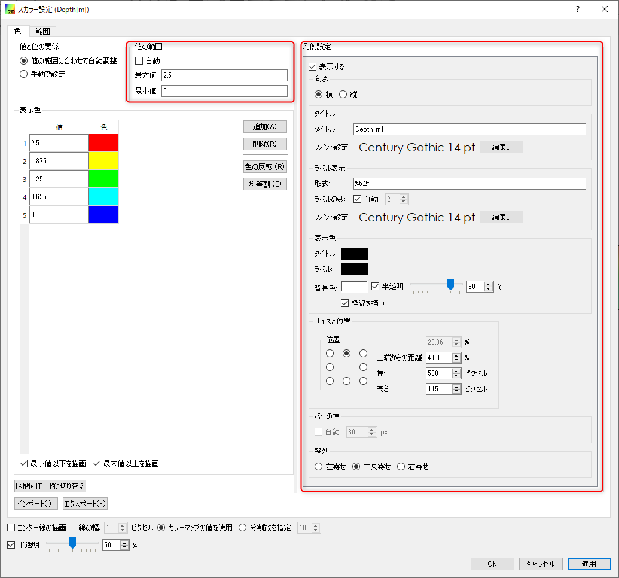This screenshot has width=619, height=578.
Task: Enable コンター線の描画 checkbox
Action: [11, 528]
